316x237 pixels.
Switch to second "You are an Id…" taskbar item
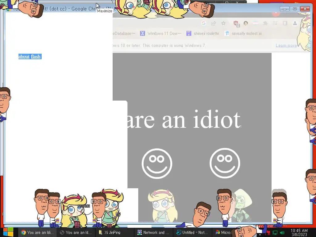76,232
